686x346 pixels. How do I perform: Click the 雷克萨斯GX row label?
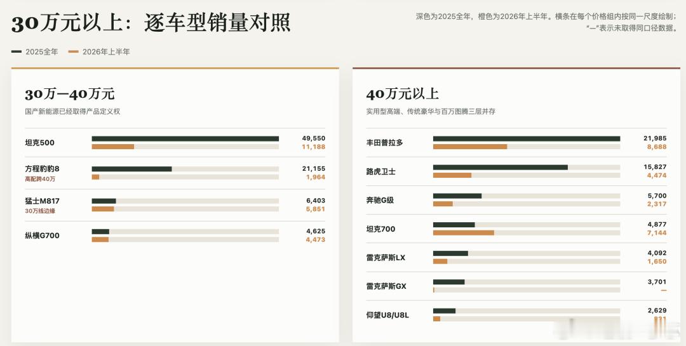(x=386, y=286)
